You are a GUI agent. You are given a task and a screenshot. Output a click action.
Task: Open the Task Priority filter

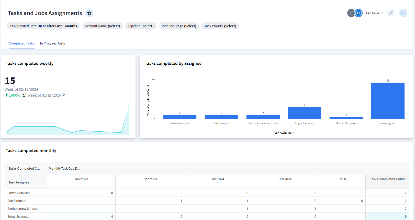[220, 26]
